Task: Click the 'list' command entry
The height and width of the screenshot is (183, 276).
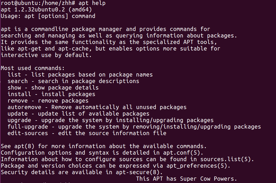Action: pyautogui.click(x=14, y=75)
